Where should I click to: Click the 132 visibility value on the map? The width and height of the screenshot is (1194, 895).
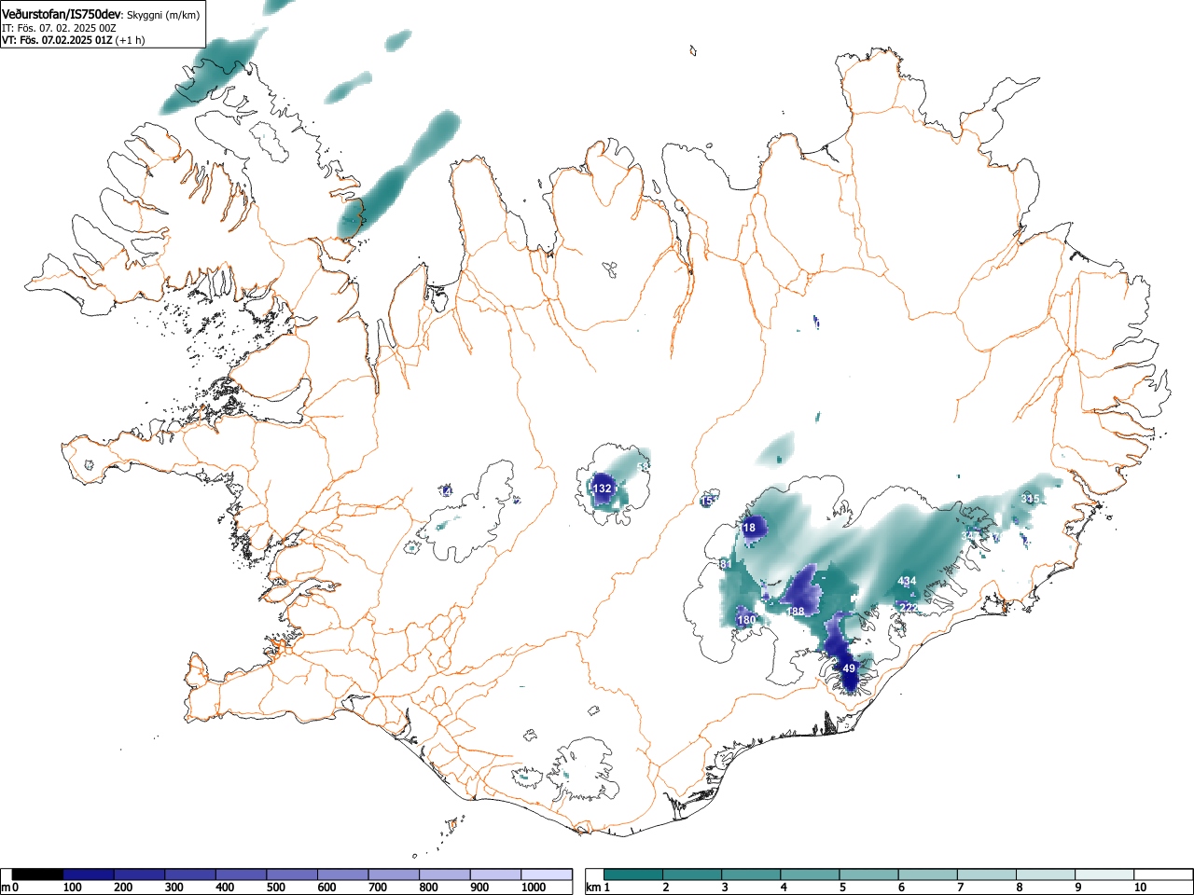(603, 489)
